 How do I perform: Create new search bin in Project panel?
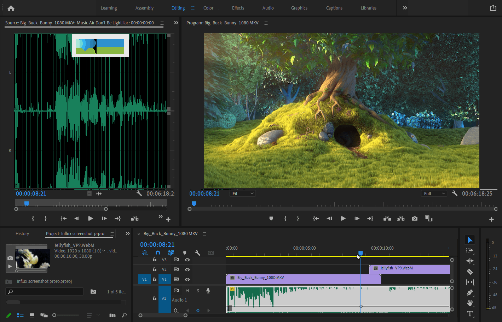[x=93, y=292]
